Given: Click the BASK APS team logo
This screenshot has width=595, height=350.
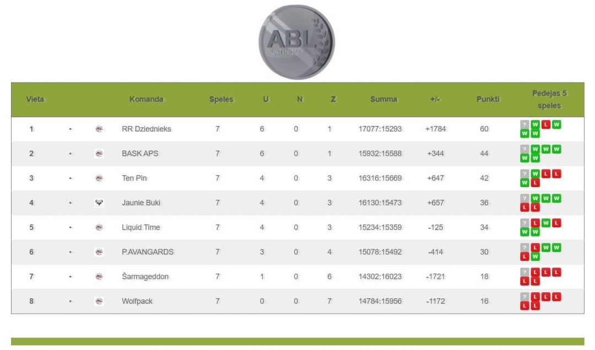Looking at the screenshot, I should 99,154.
